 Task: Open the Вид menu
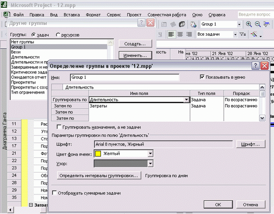point(54,15)
